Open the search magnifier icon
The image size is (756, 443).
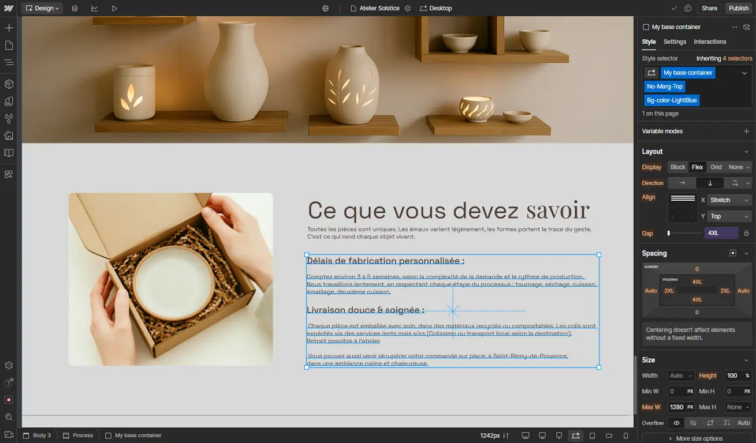9,417
